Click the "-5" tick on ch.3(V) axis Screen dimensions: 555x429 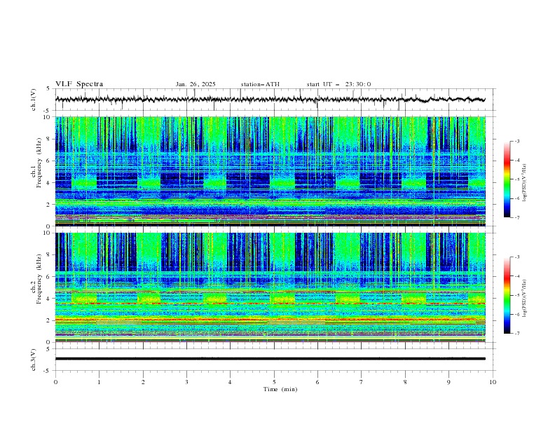point(48,371)
